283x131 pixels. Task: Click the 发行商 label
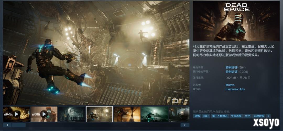coord(197,89)
